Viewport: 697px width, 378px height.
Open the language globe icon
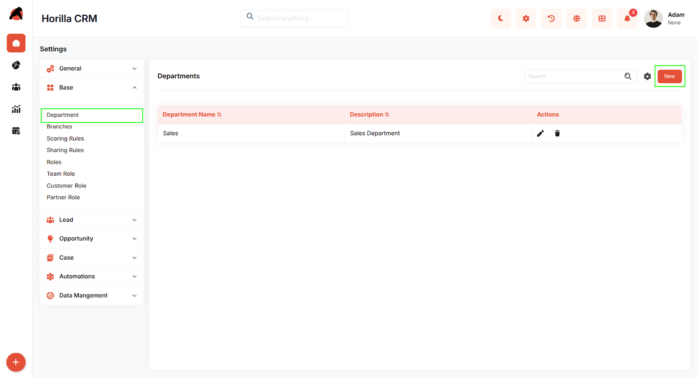tap(576, 19)
